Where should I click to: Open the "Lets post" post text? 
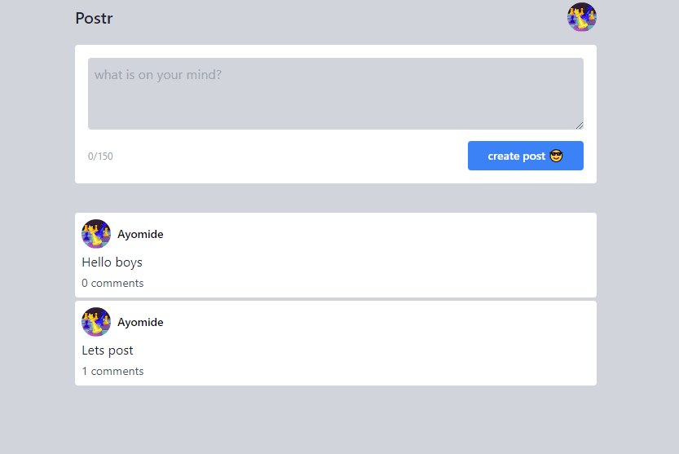click(108, 350)
